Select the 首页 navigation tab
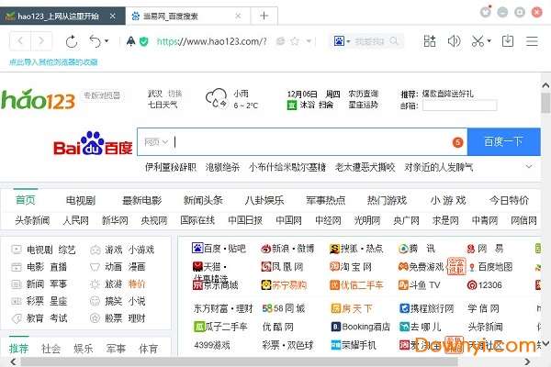 (26, 200)
